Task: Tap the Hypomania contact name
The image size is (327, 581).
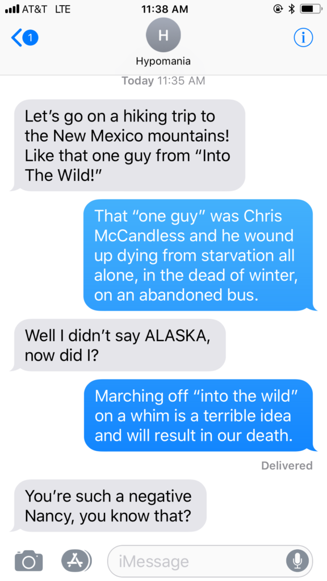Action: [x=163, y=61]
